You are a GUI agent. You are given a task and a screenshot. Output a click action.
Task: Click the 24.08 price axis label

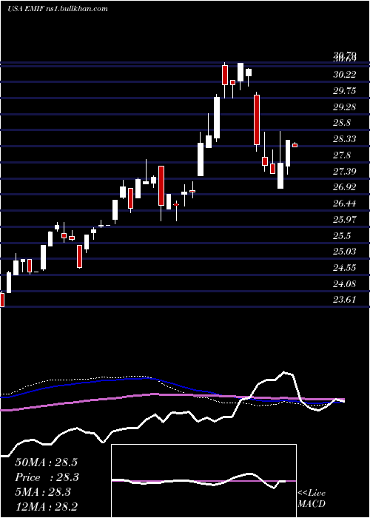click(345, 283)
